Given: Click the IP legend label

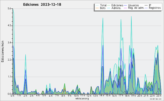Looking at the screenshot, I should 150,5.
